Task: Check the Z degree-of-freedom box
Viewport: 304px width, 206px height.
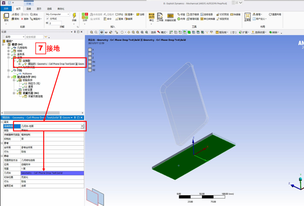Action: 90,58
